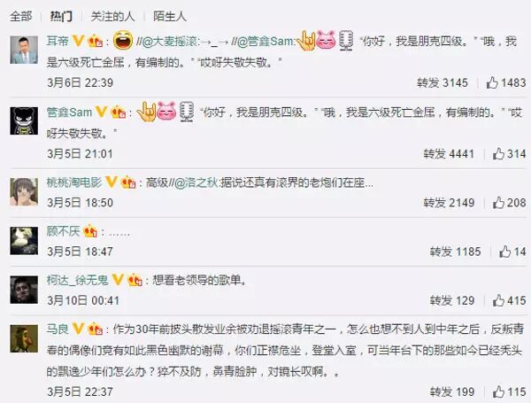
Task: Click the membership badge next to 顾不厌
Action: (90, 231)
